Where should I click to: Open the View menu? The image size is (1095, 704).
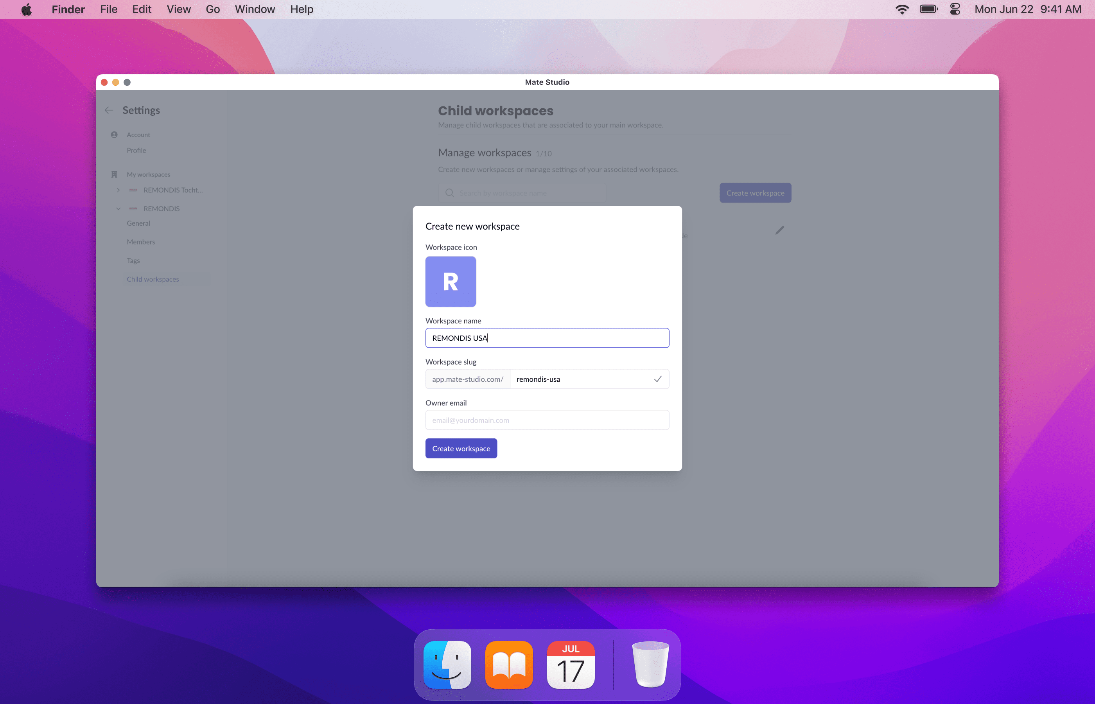[x=179, y=9]
